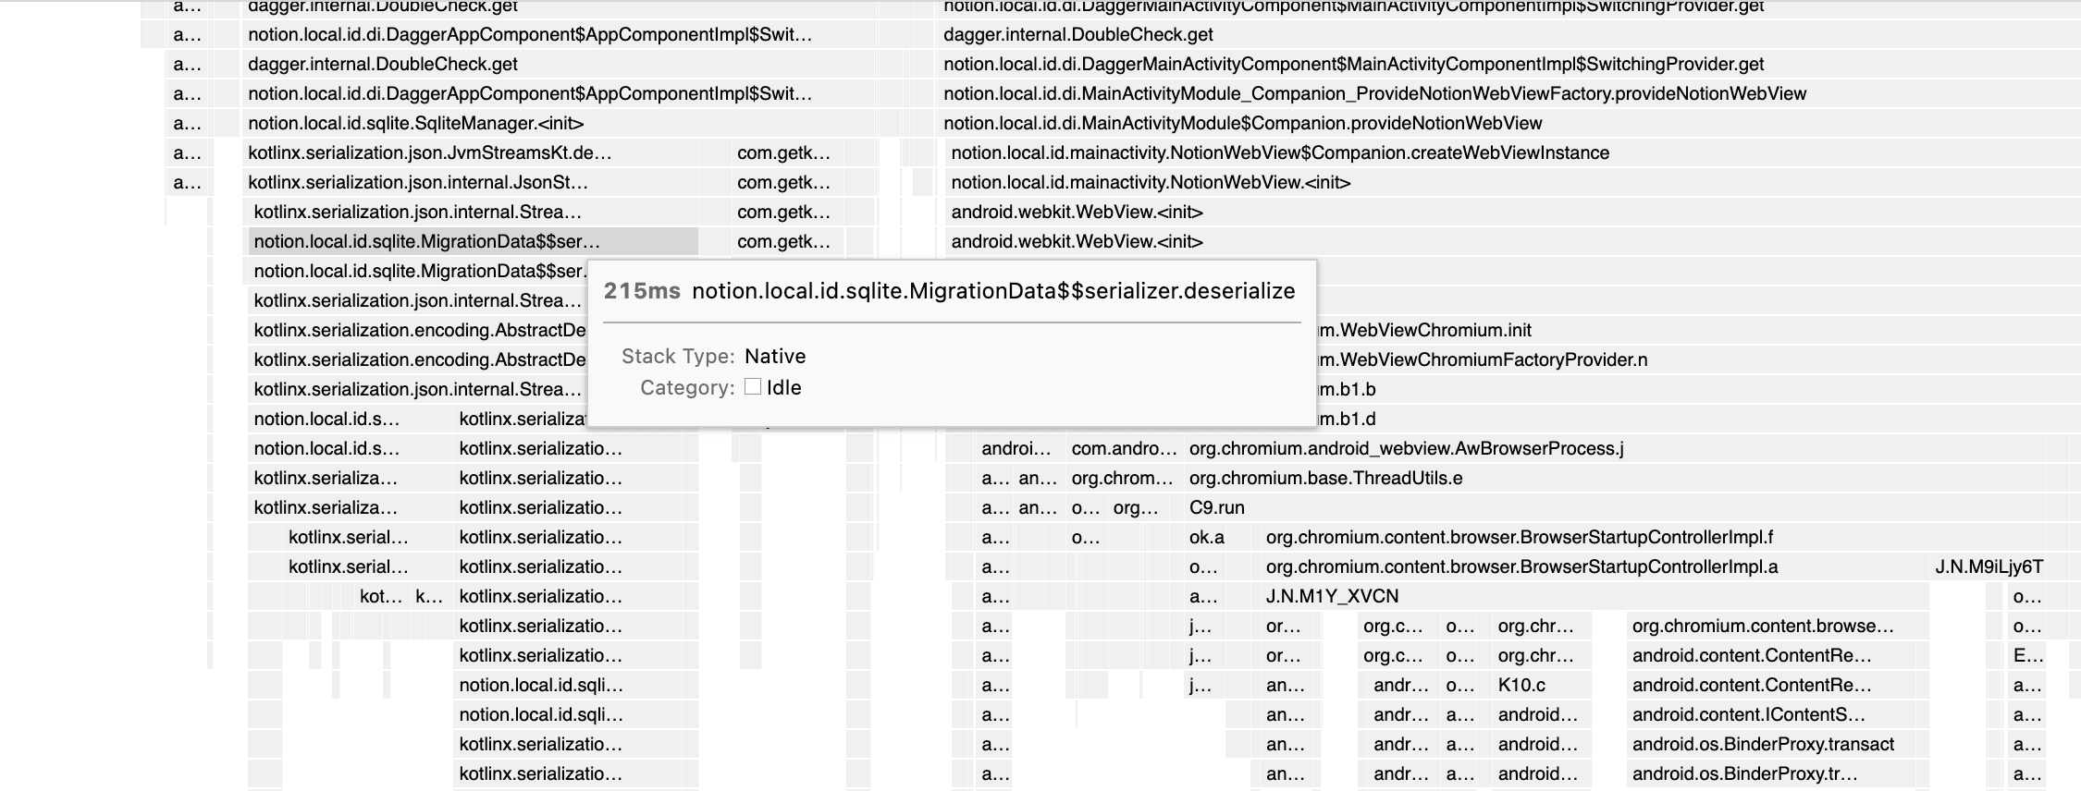Toggle the Idle category checkbox
The height and width of the screenshot is (791, 2081).
(753, 387)
